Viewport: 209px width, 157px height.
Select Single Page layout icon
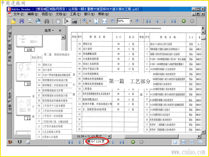pyautogui.click(x=175, y=142)
